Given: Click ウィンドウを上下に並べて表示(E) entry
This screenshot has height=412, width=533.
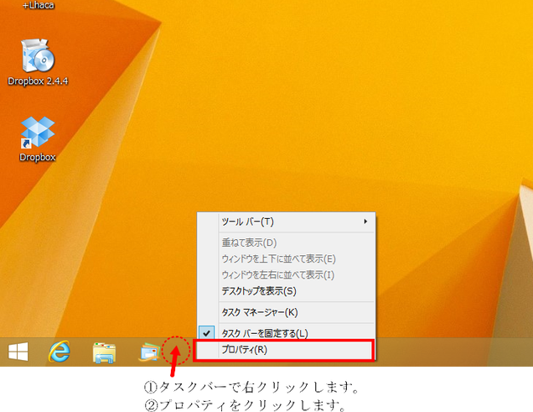Looking at the screenshot, I should 287,259.
